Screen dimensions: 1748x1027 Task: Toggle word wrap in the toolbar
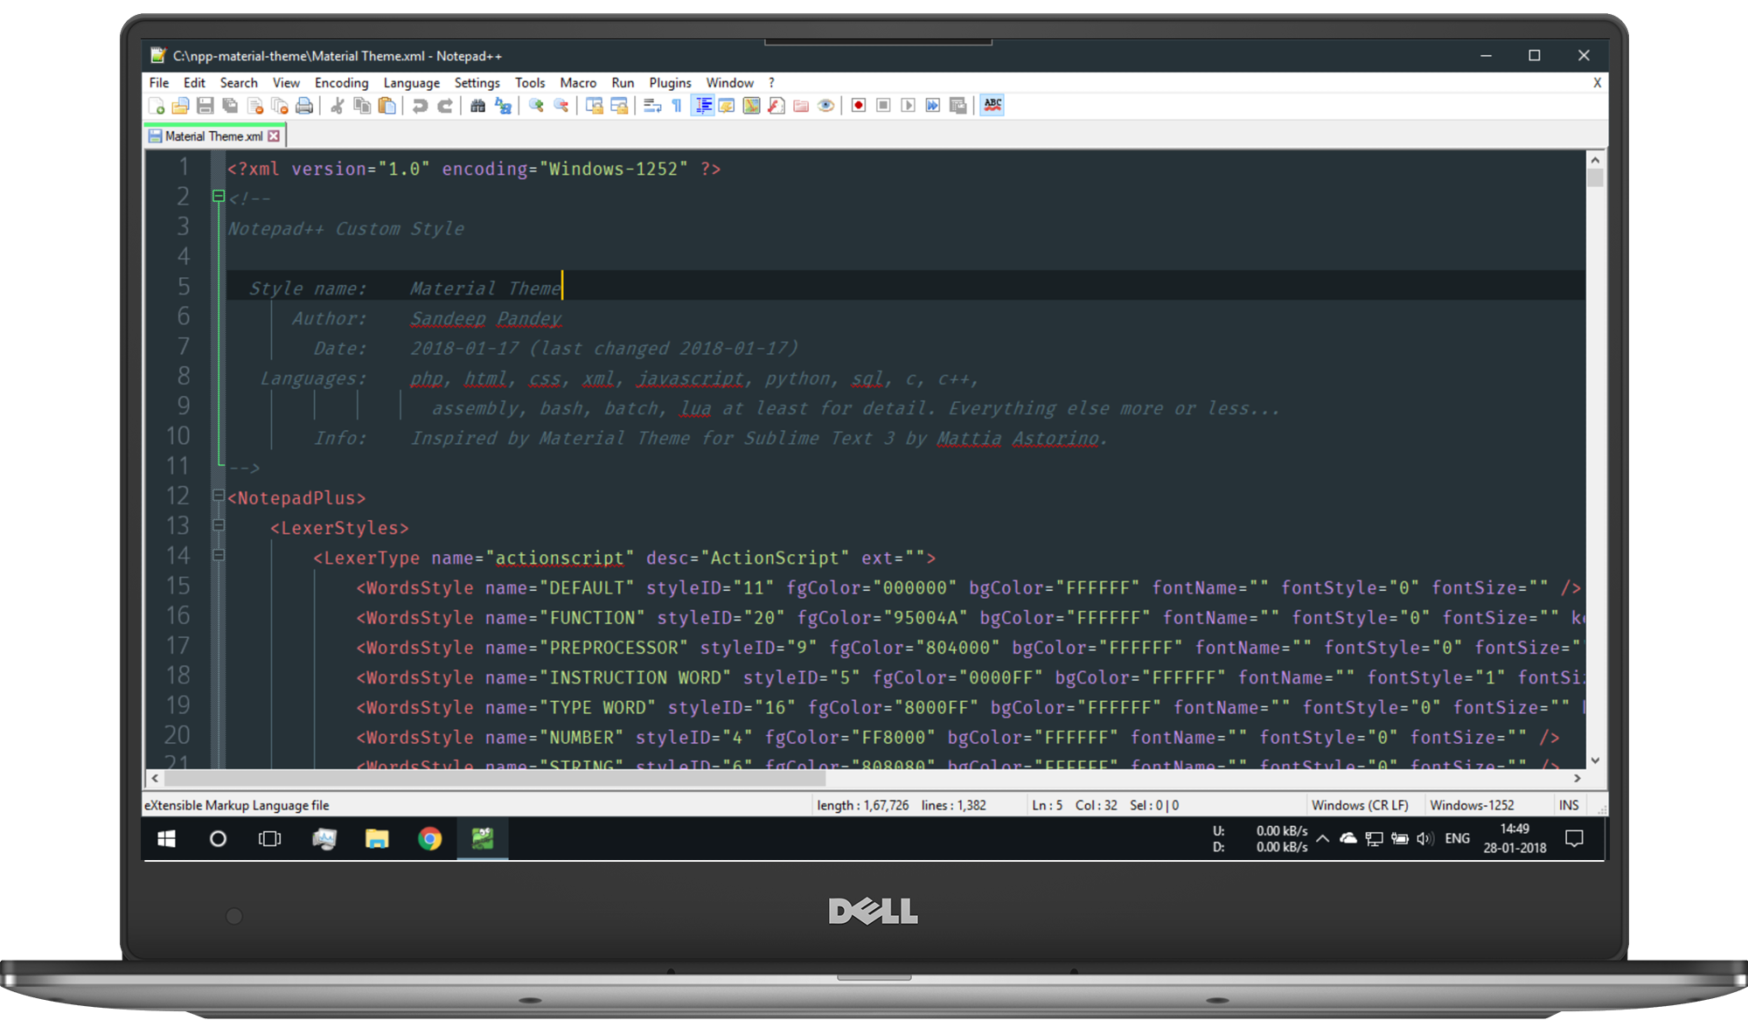pyautogui.click(x=651, y=105)
